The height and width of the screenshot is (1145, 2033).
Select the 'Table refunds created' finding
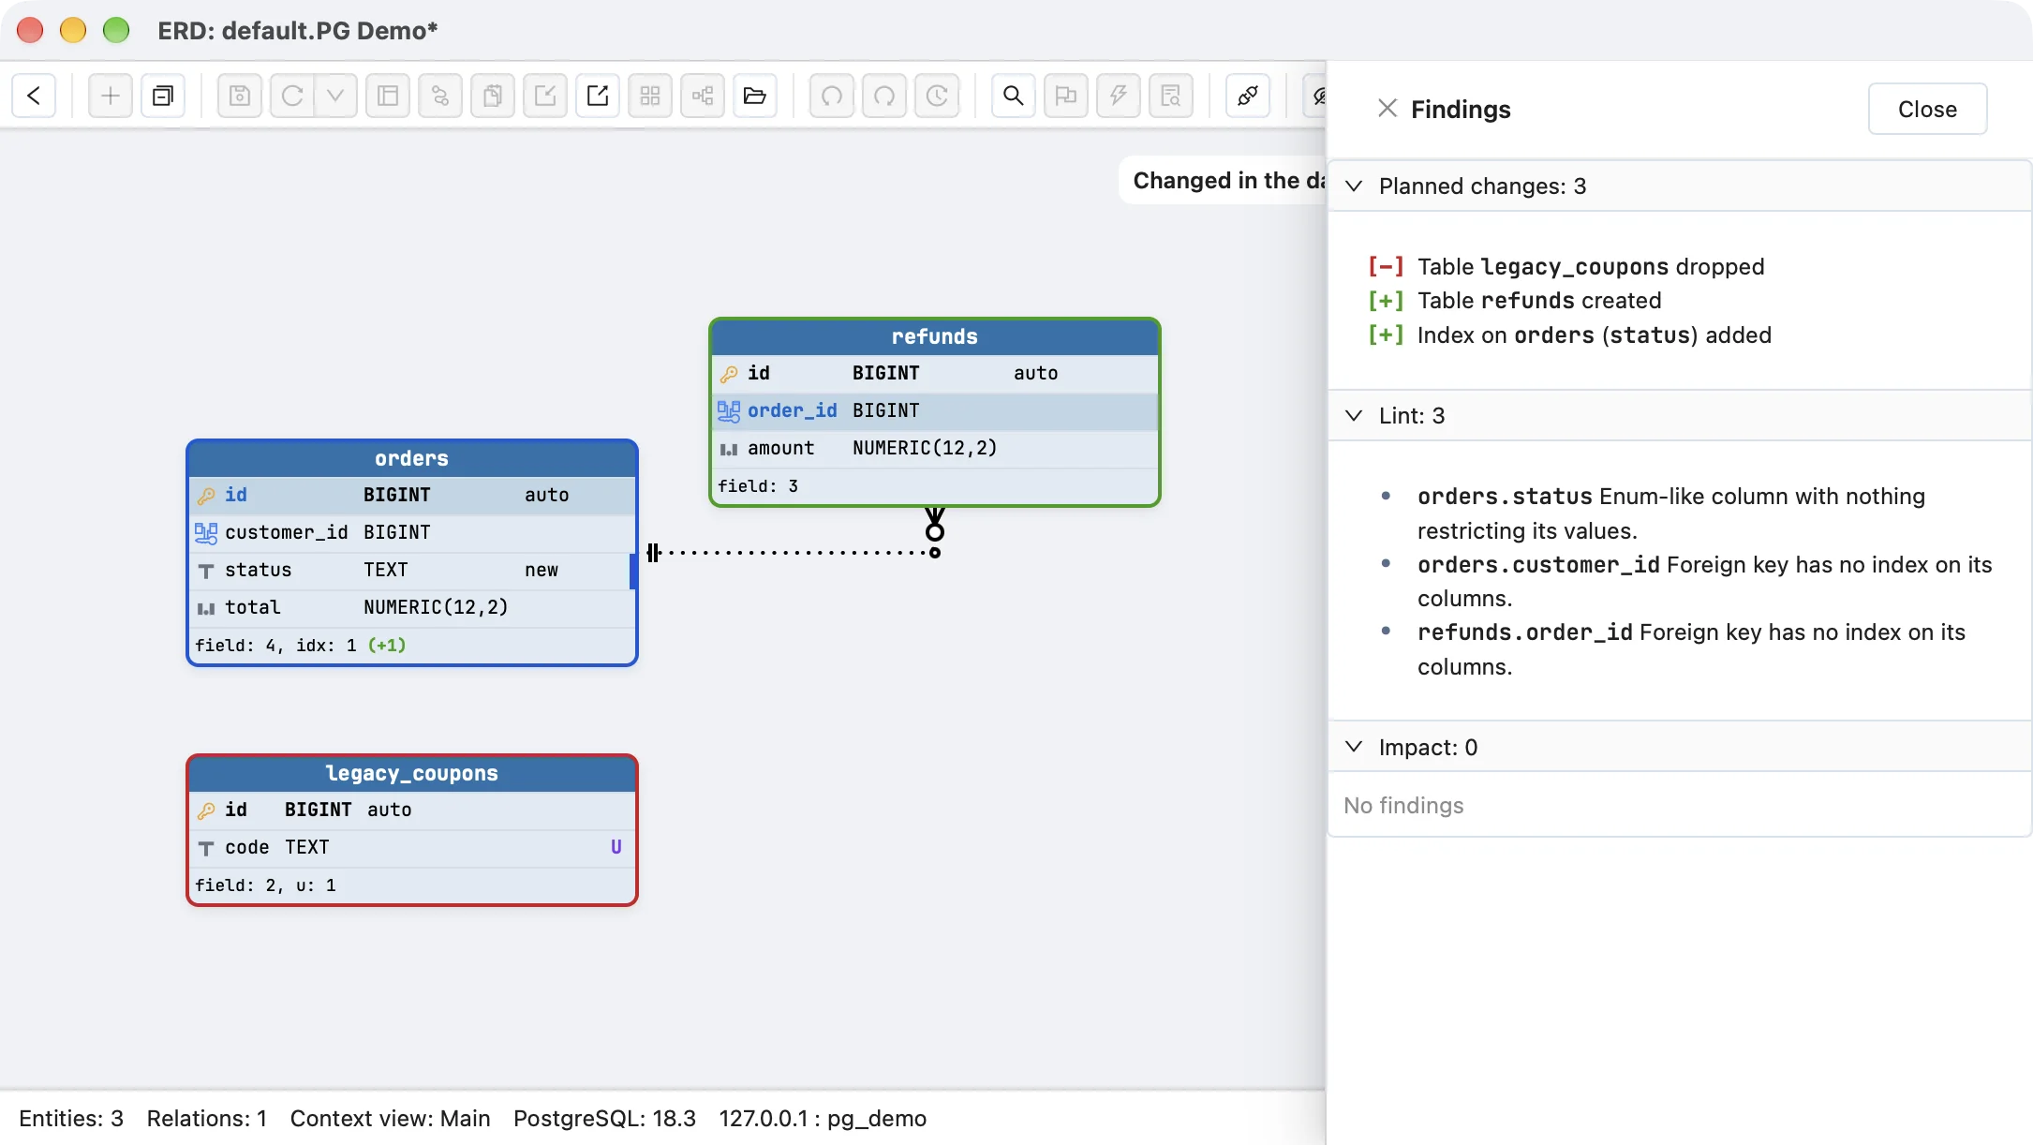(x=1515, y=301)
